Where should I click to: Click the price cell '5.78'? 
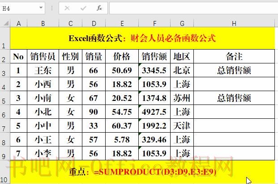[122, 139]
